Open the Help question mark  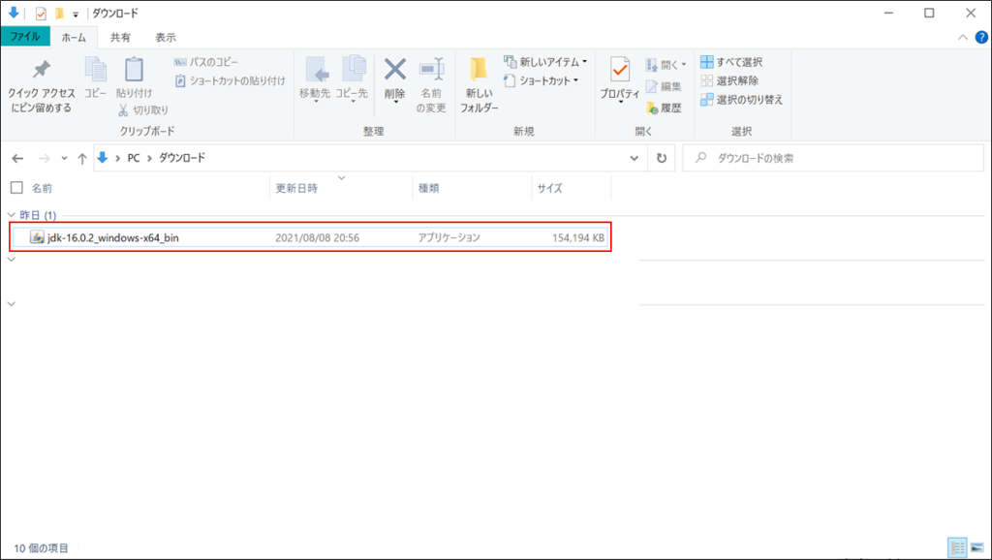[x=981, y=38]
